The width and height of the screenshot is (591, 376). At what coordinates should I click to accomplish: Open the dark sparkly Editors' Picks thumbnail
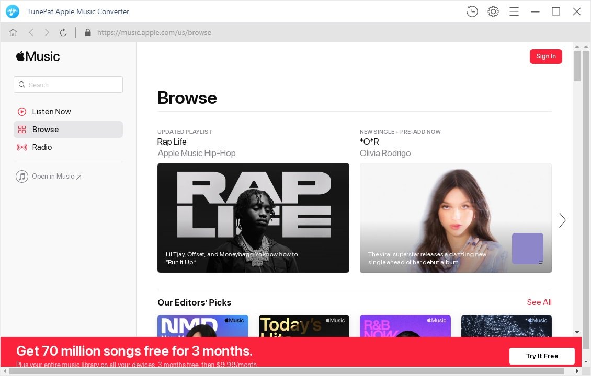tap(506, 326)
